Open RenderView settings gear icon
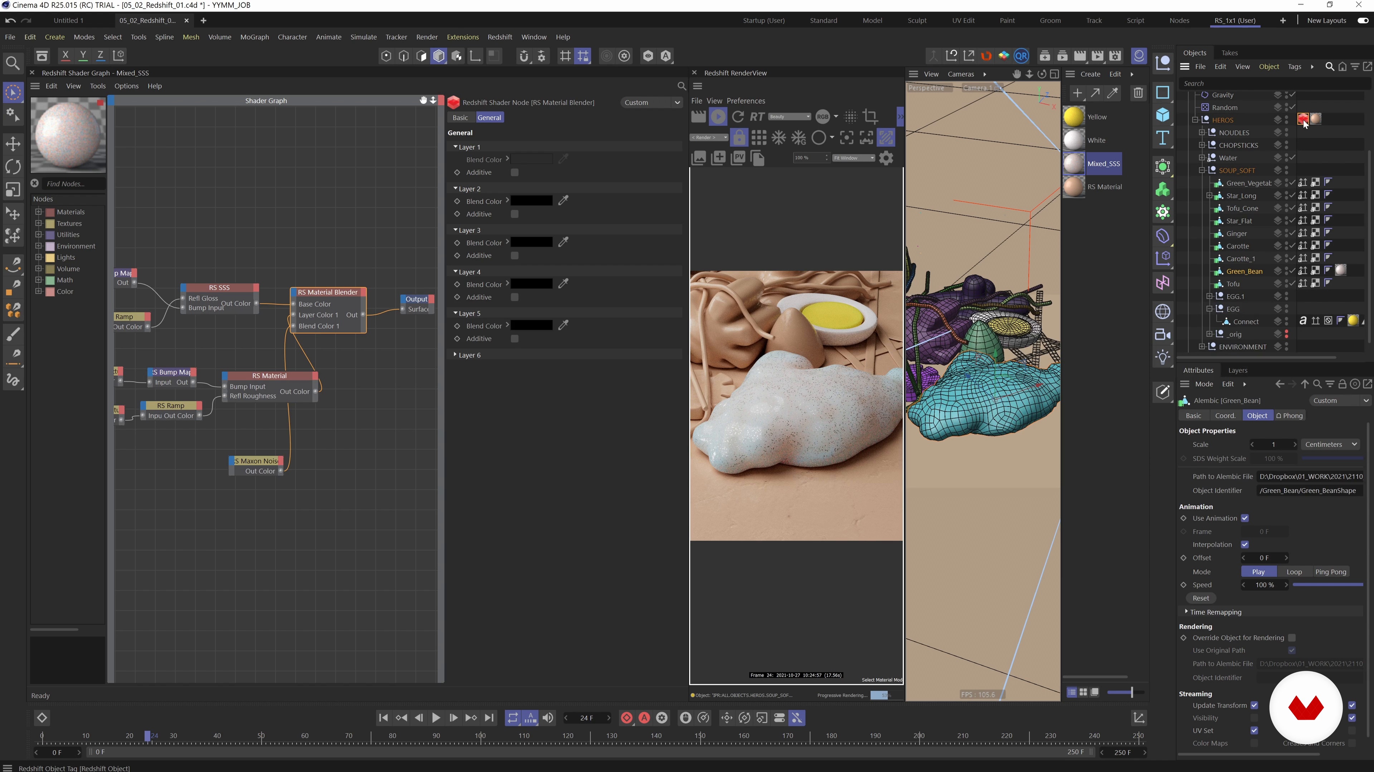The height and width of the screenshot is (772, 1374). (x=886, y=158)
